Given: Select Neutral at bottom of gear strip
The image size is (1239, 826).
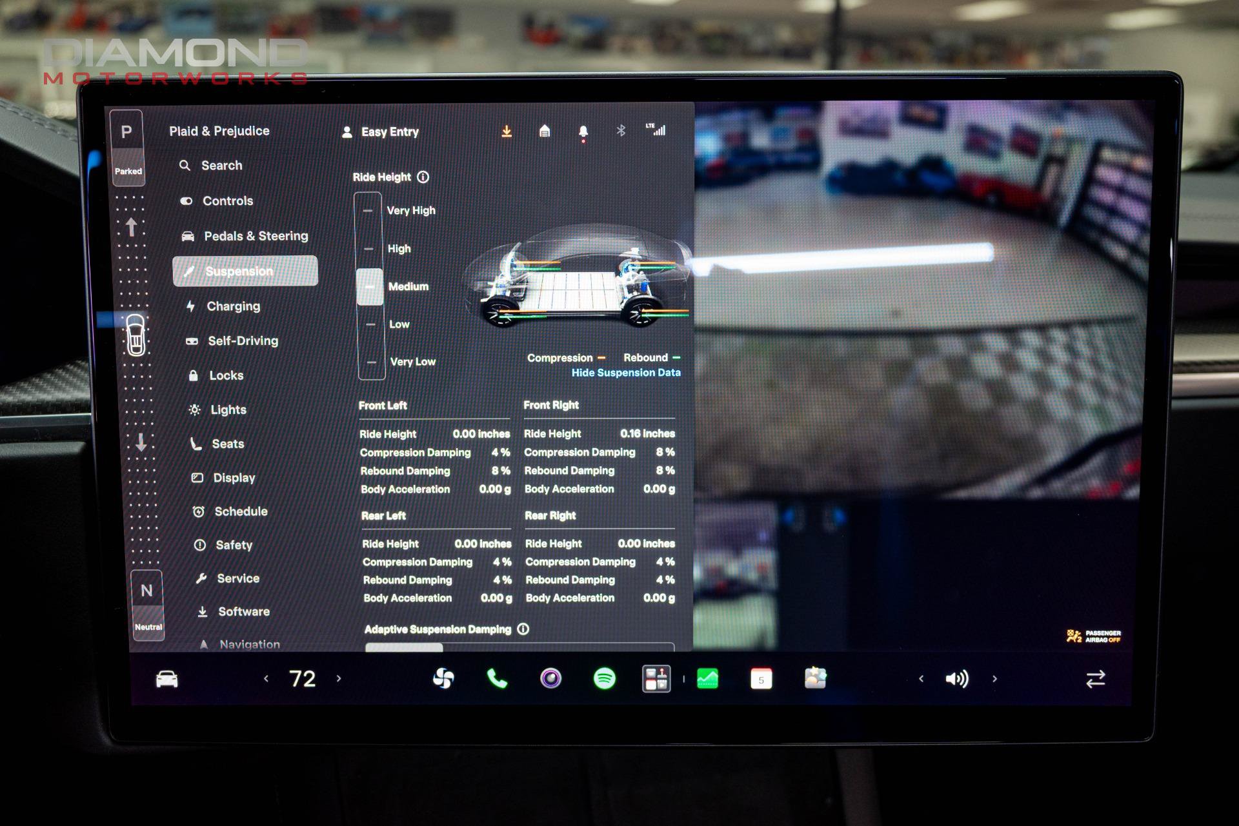Looking at the screenshot, I should 148,605.
